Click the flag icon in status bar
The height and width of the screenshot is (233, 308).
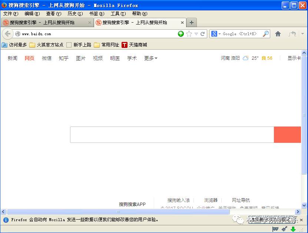275,229
